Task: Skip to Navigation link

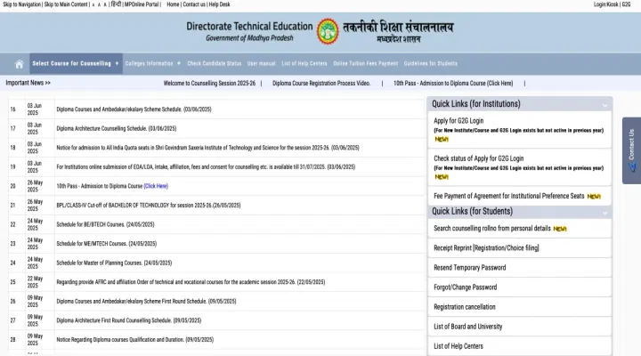Action: 21,4
